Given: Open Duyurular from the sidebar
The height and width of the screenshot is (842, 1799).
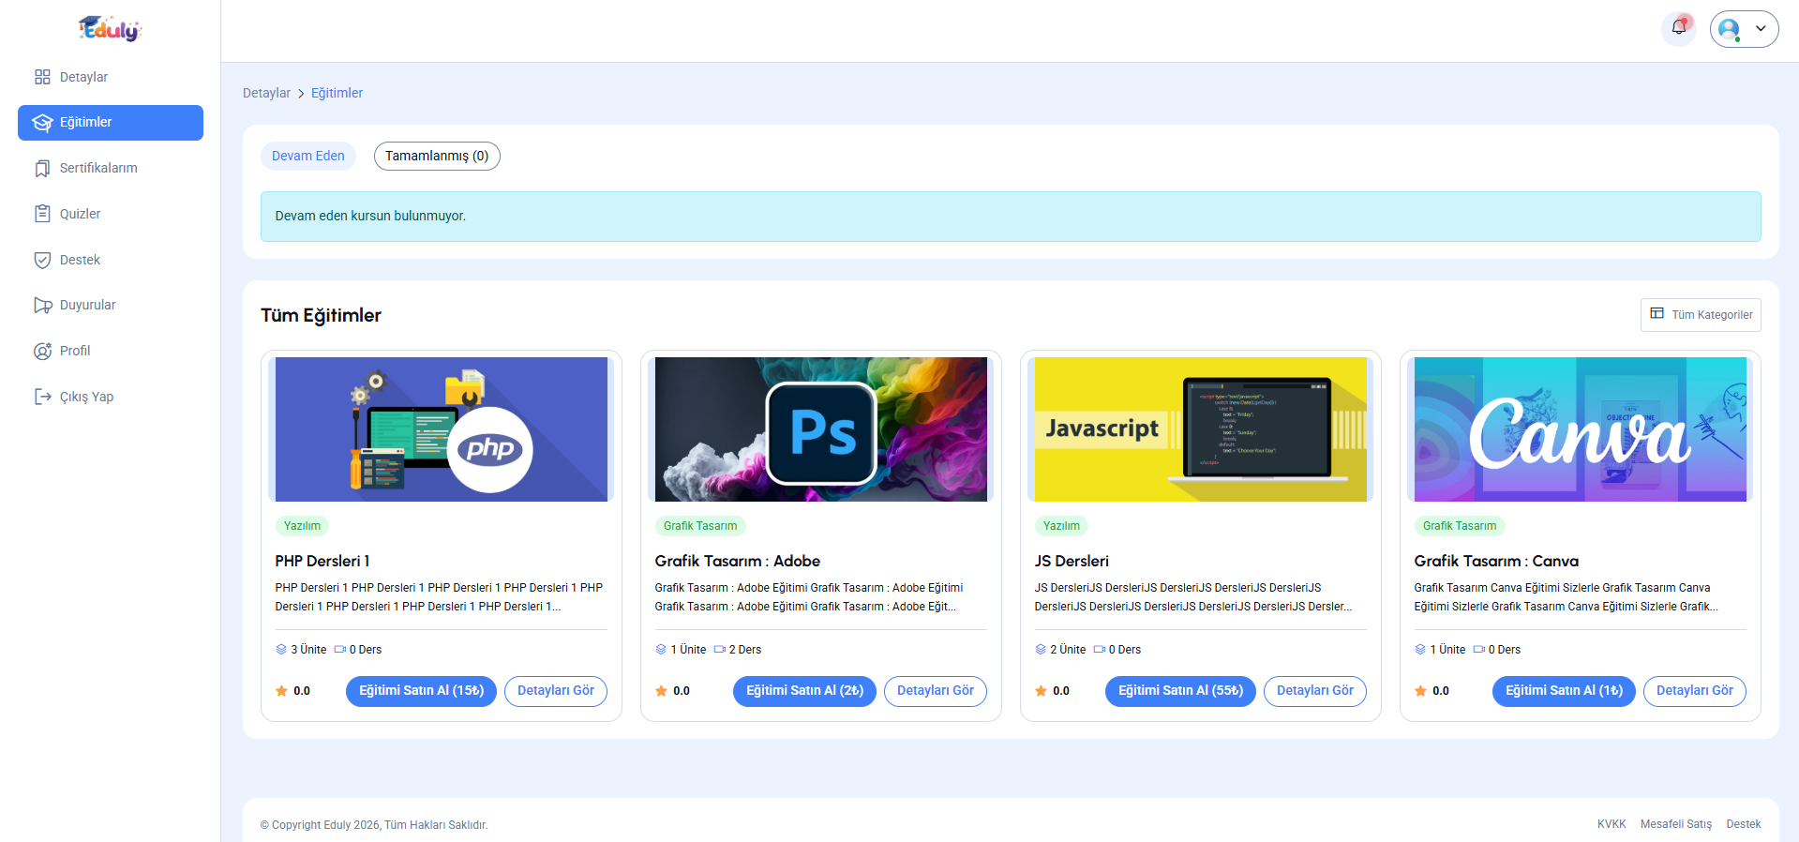Looking at the screenshot, I should pyautogui.click(x=111, y=305).
